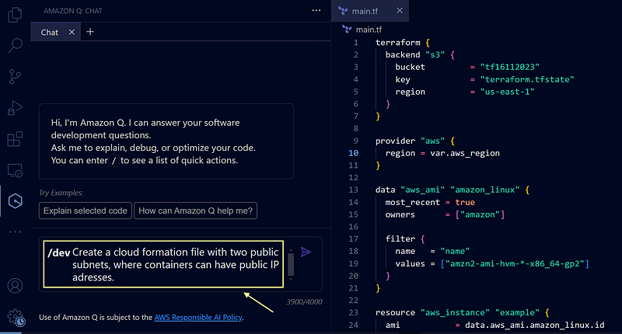The height and width of the screenshot is (334, 622).
Task: Click the bucket value "tf16112023"
Action: coord(510,67)
